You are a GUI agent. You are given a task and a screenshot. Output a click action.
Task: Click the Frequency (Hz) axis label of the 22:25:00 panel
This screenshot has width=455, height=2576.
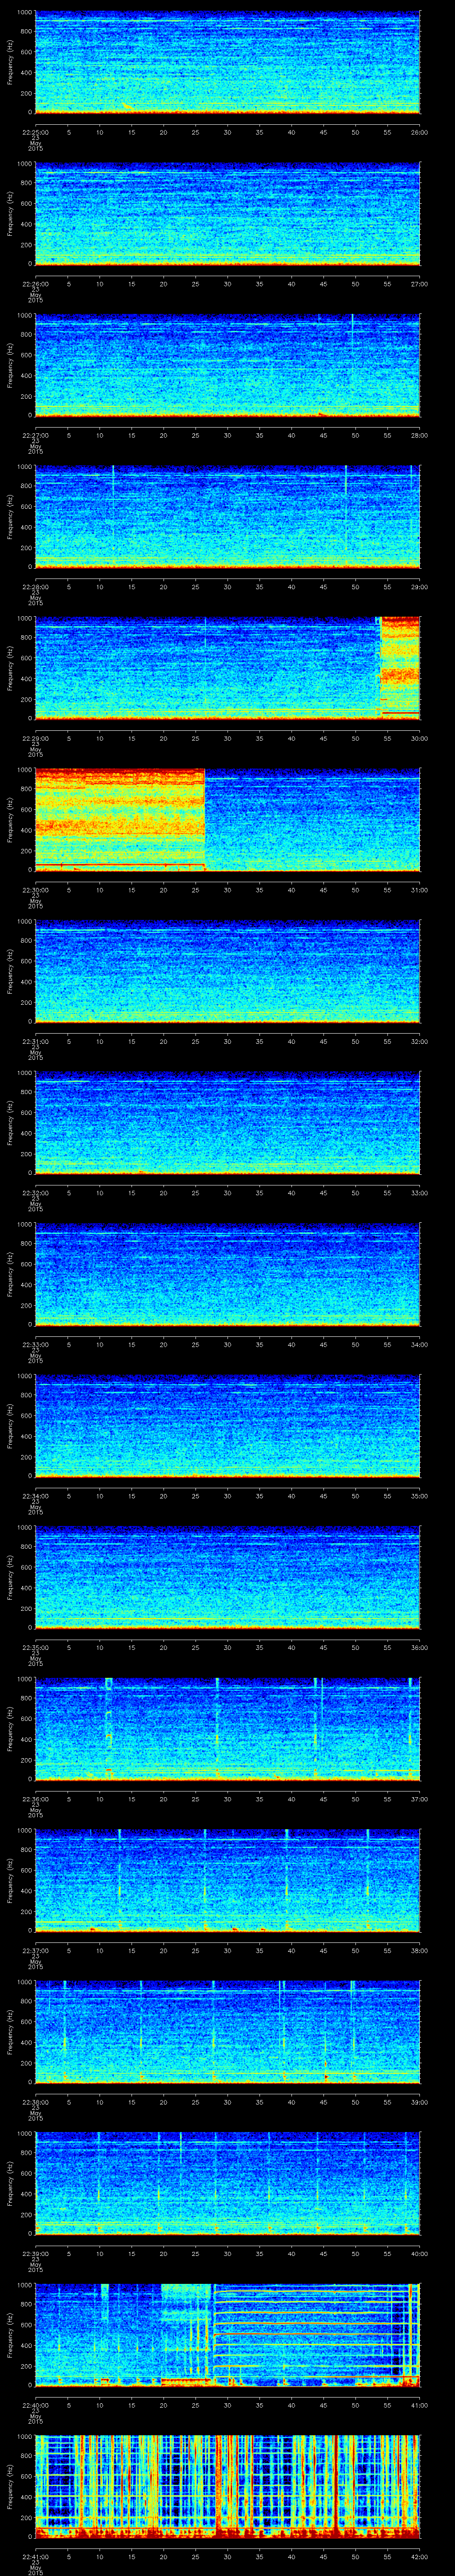coord(10,62)
